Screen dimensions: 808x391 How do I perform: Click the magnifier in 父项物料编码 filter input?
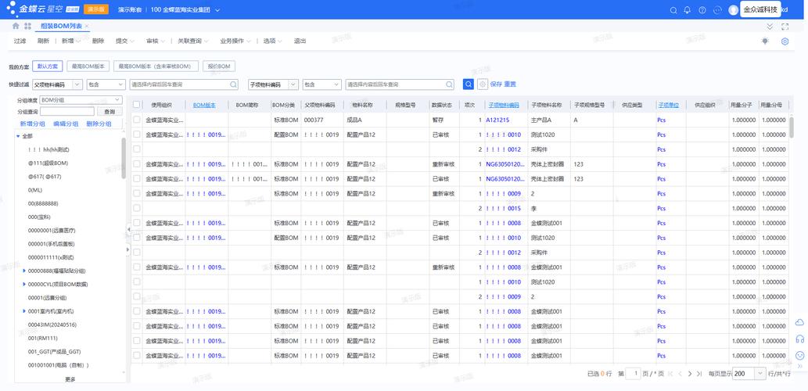233,84
